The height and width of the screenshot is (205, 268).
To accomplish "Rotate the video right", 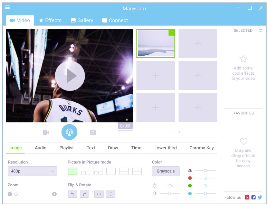I will 84,194.
